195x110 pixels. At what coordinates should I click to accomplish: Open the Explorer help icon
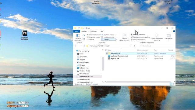(174, 31)
